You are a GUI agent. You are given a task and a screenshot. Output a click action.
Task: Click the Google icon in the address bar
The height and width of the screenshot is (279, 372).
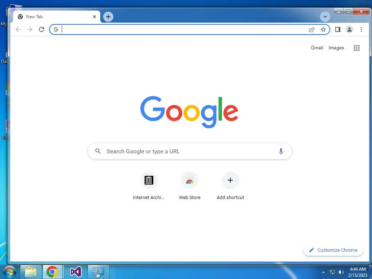point(56,29)
